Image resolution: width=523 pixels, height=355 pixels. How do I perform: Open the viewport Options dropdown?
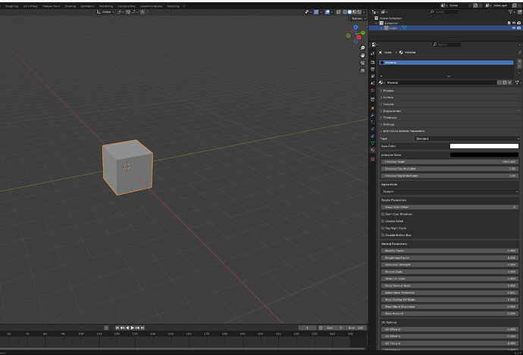(359, 19)
